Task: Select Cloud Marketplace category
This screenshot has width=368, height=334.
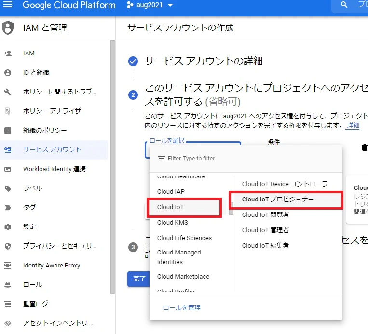Action: click(183, 277)
